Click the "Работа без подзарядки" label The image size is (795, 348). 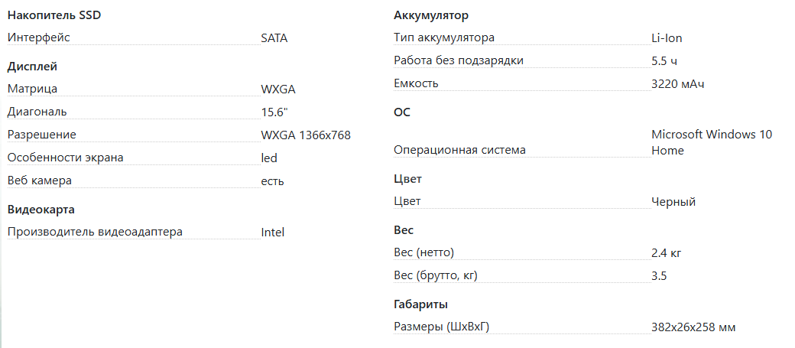point(459,60)
